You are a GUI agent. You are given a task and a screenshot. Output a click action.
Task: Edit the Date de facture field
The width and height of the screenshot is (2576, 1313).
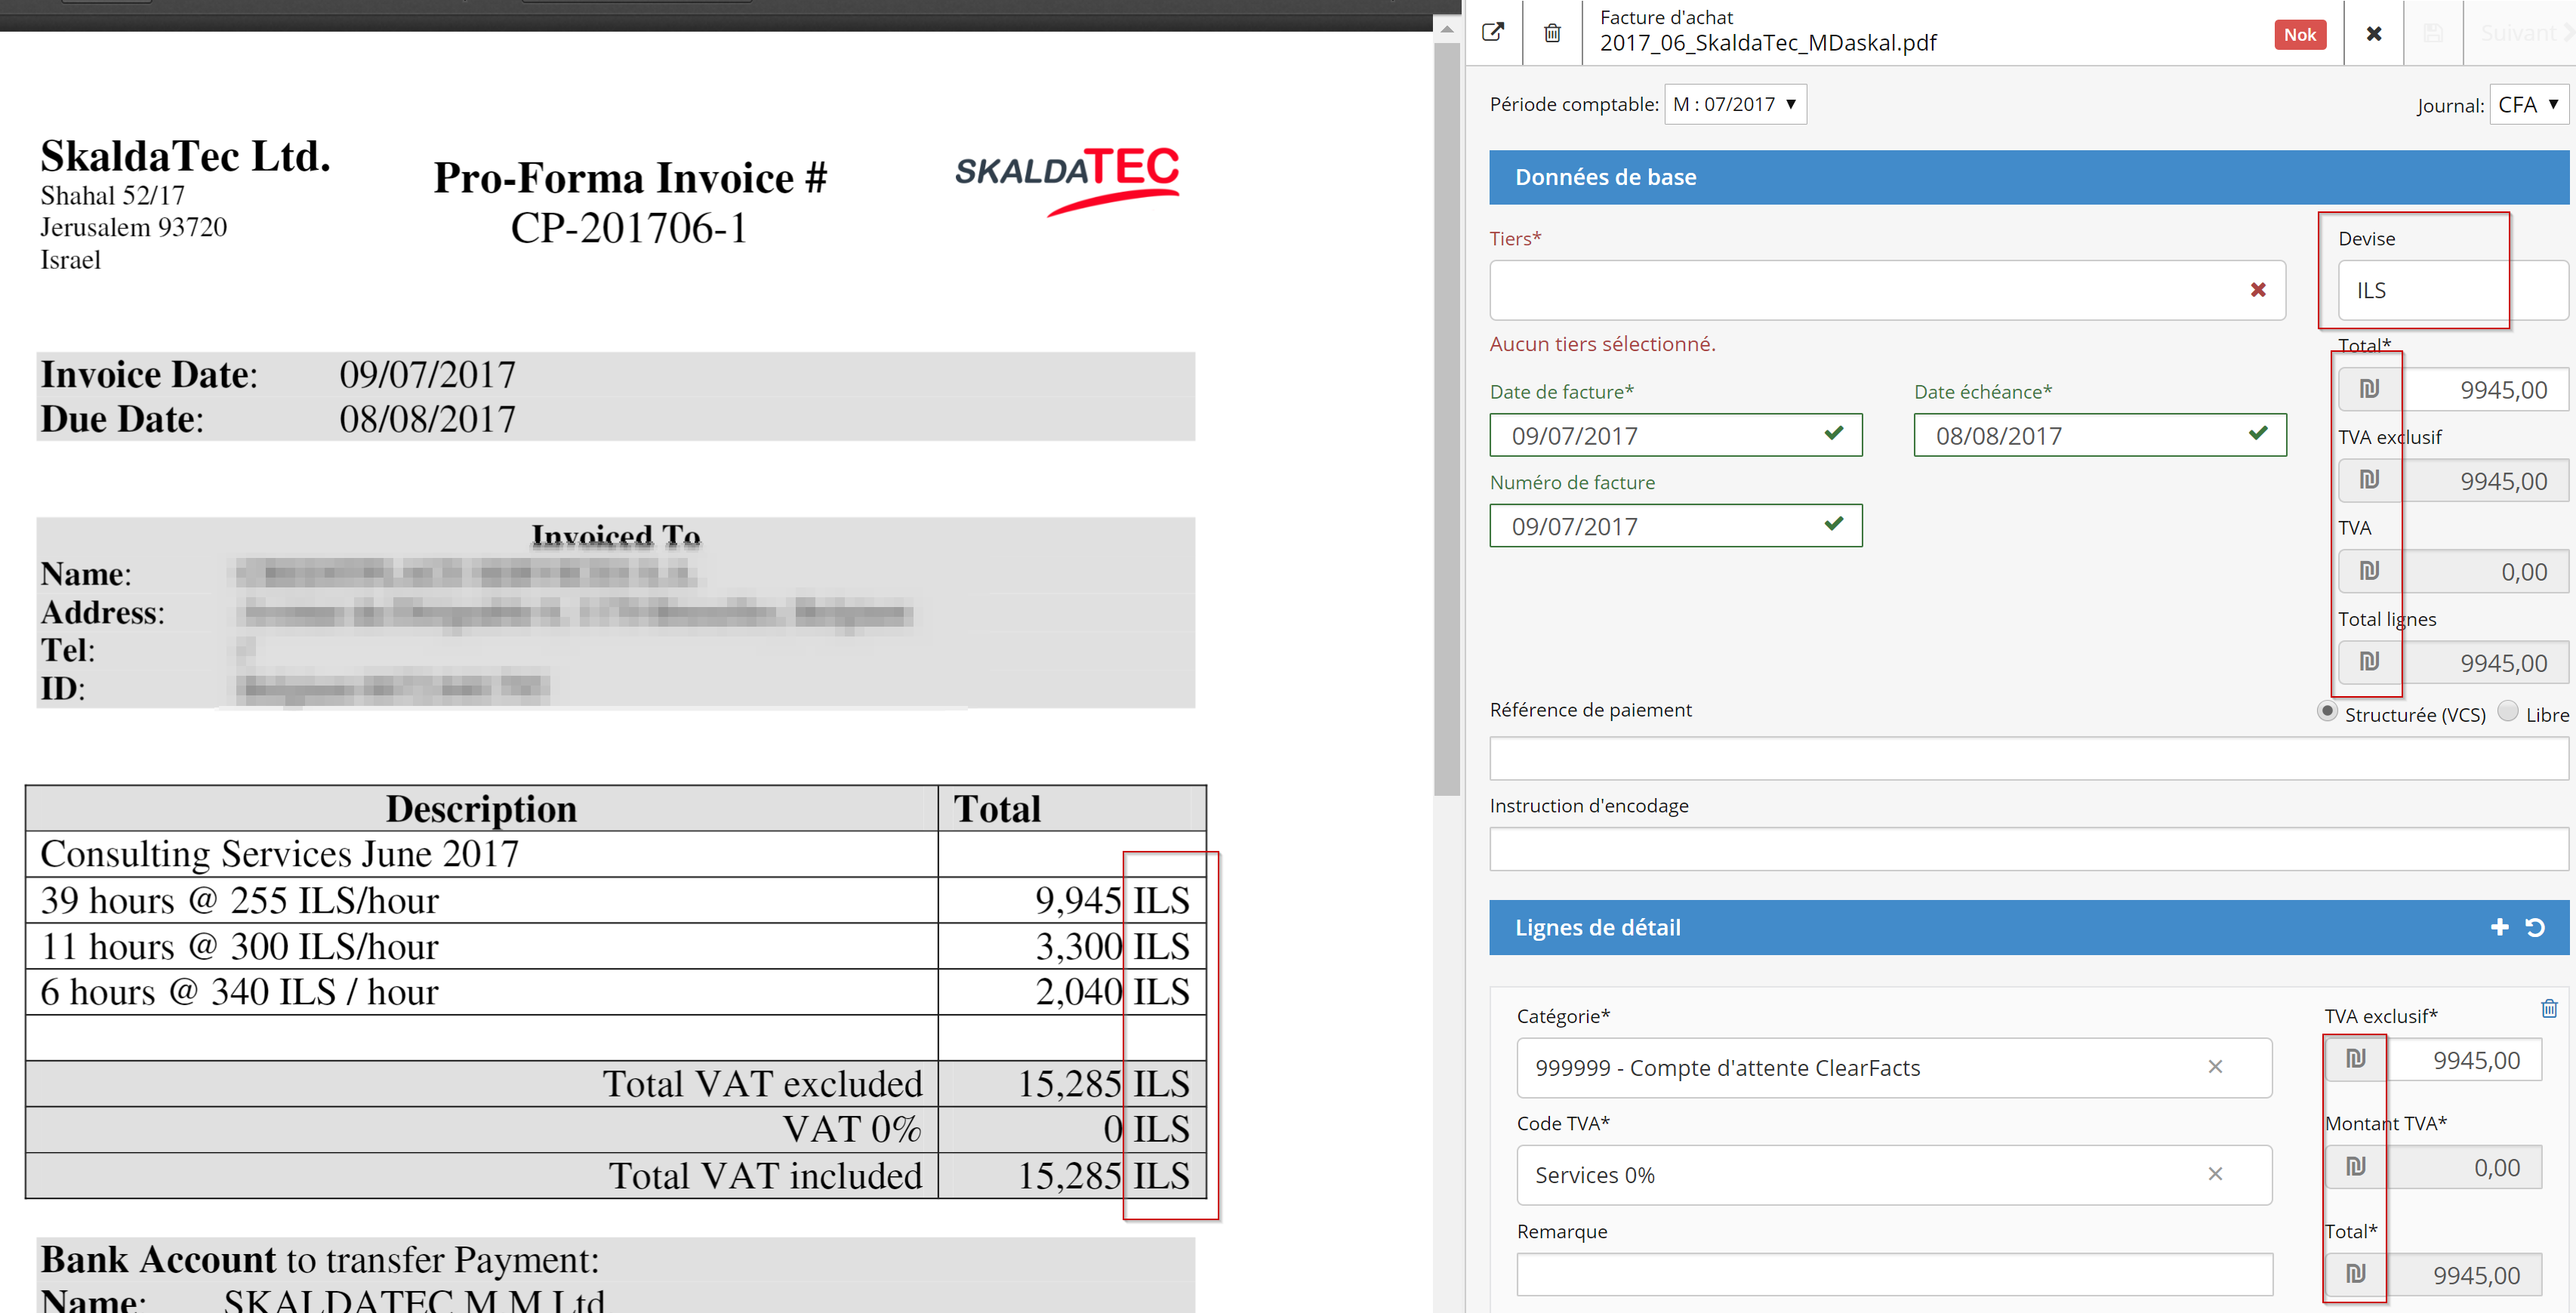pyautogui.click(x=1675, y=435)
